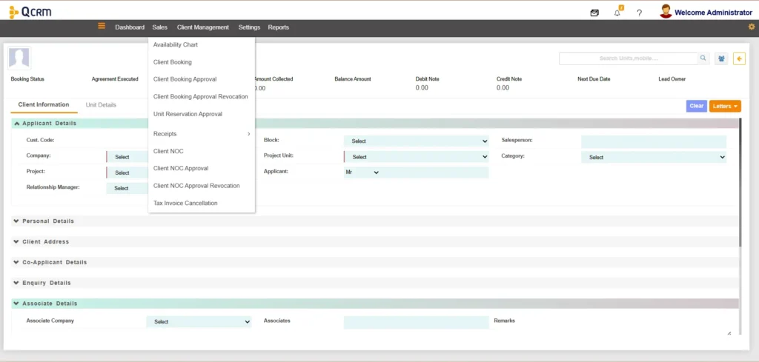Click the help question mark icon
This screenshot has width=759, height=362.
click(639, 13)
